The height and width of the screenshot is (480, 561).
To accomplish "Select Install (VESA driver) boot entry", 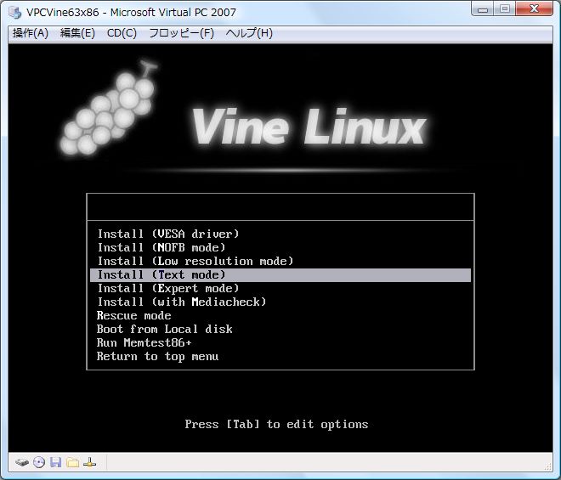I will click(x=280, y=234).
